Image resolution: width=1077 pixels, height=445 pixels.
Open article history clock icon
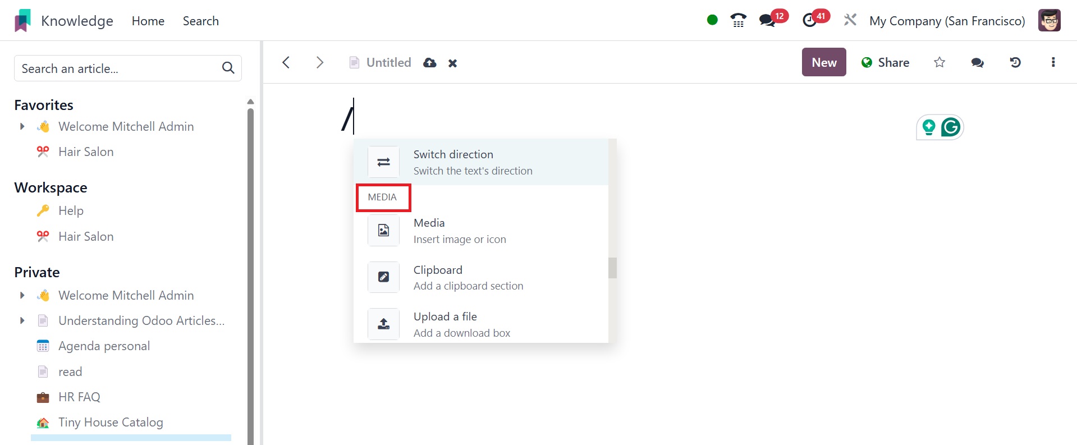pos(1015,62)
